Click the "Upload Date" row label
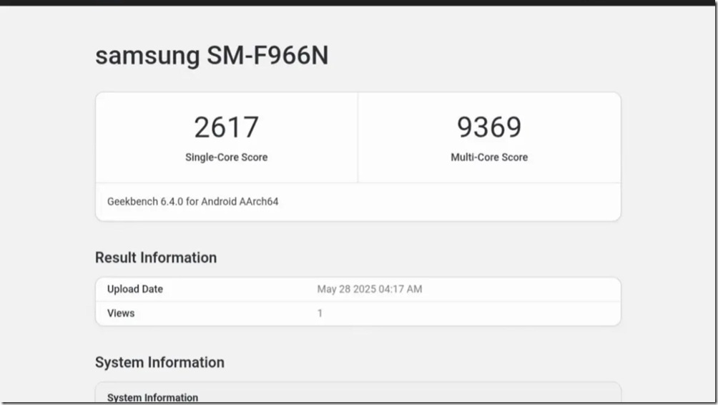The width and height of the screenshot is (718, 405). pyautogui.click(x=135, y=289)
